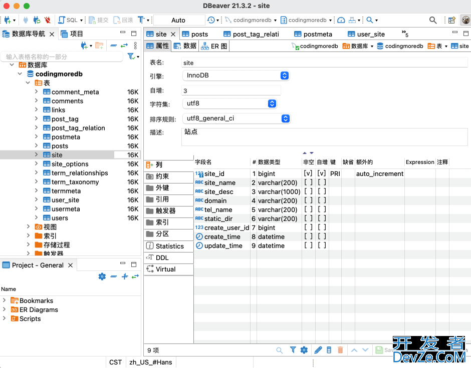This screenshot has width=471, height=368.
Task: Expand the users table node
Action: tap(36, 217)
